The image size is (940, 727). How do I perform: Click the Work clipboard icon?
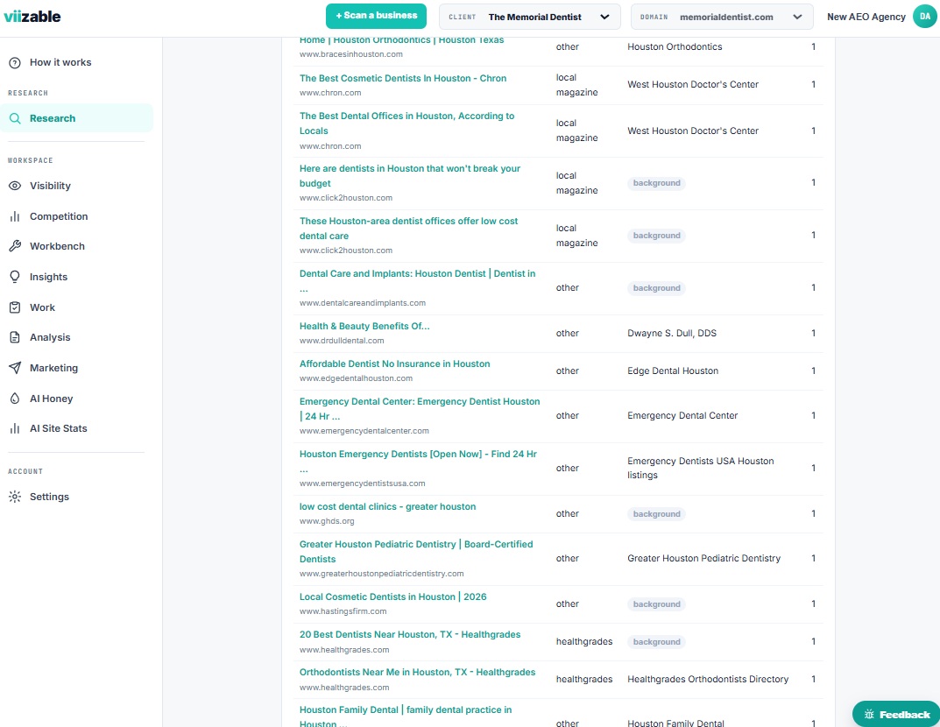pyautogui.click(x=15, y=307)
